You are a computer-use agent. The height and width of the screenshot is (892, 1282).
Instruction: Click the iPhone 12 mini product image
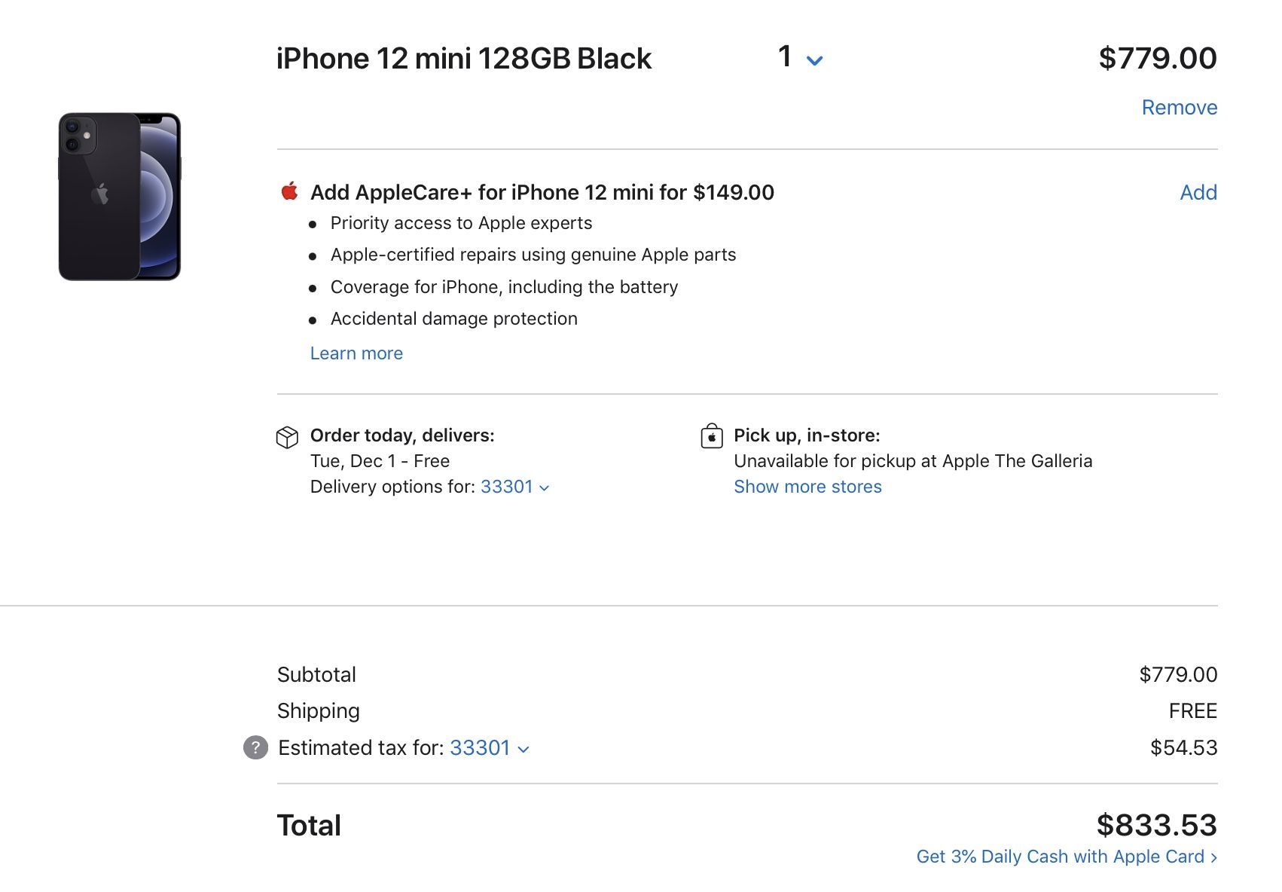coord(120,197)
